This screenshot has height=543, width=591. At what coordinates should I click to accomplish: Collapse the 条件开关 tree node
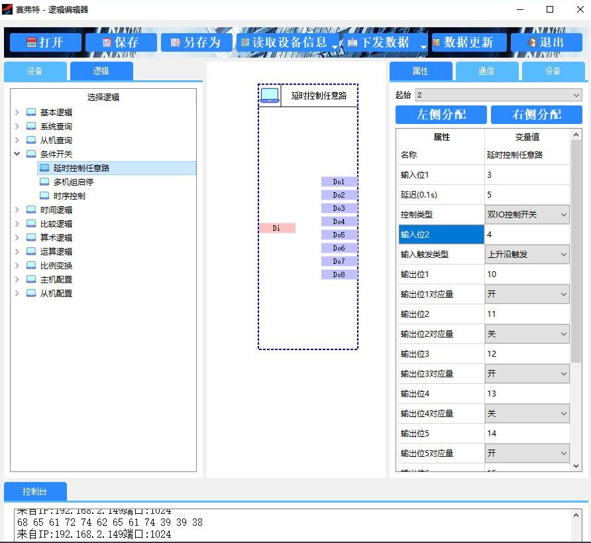point(17,154)
